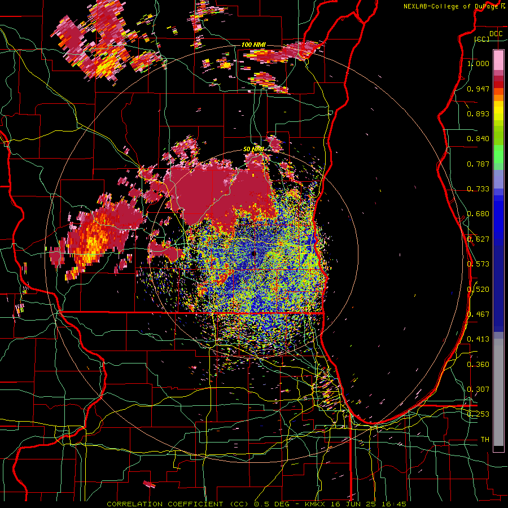Click the [CC] units label
Screen dimensions: 508x508
(x=482, y=39)
